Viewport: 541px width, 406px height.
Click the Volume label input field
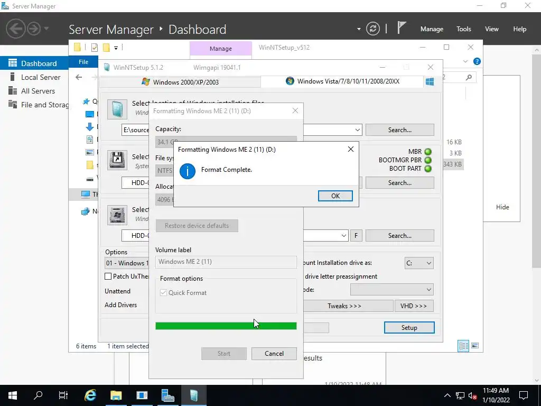[226, 262]
